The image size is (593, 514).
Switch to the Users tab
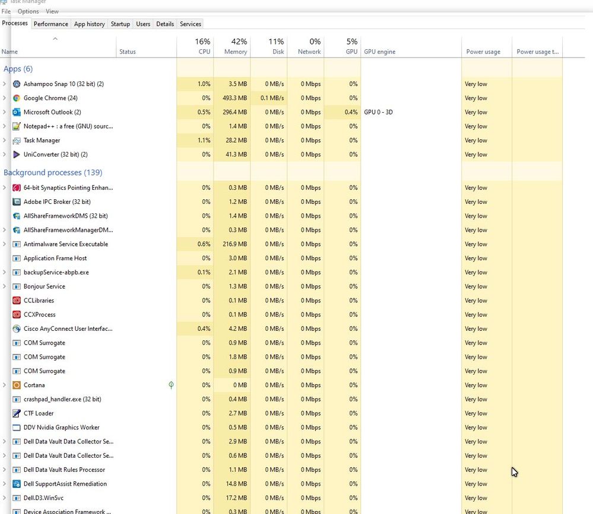pos(143,24)
